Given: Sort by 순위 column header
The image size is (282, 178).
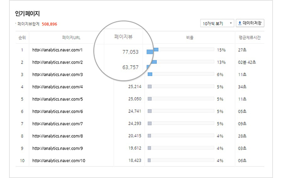Looking at the screenshot, I should (22, 38).
